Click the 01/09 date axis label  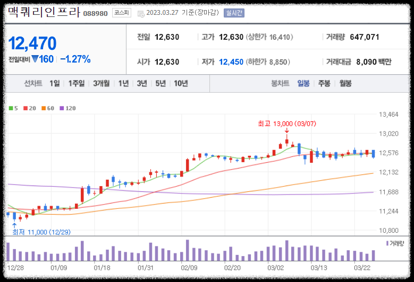[x=59, y=268]
